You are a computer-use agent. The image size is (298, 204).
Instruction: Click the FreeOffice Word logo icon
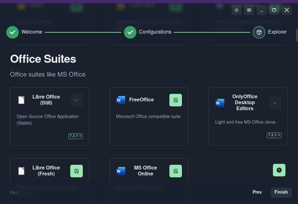coord(121,100)
